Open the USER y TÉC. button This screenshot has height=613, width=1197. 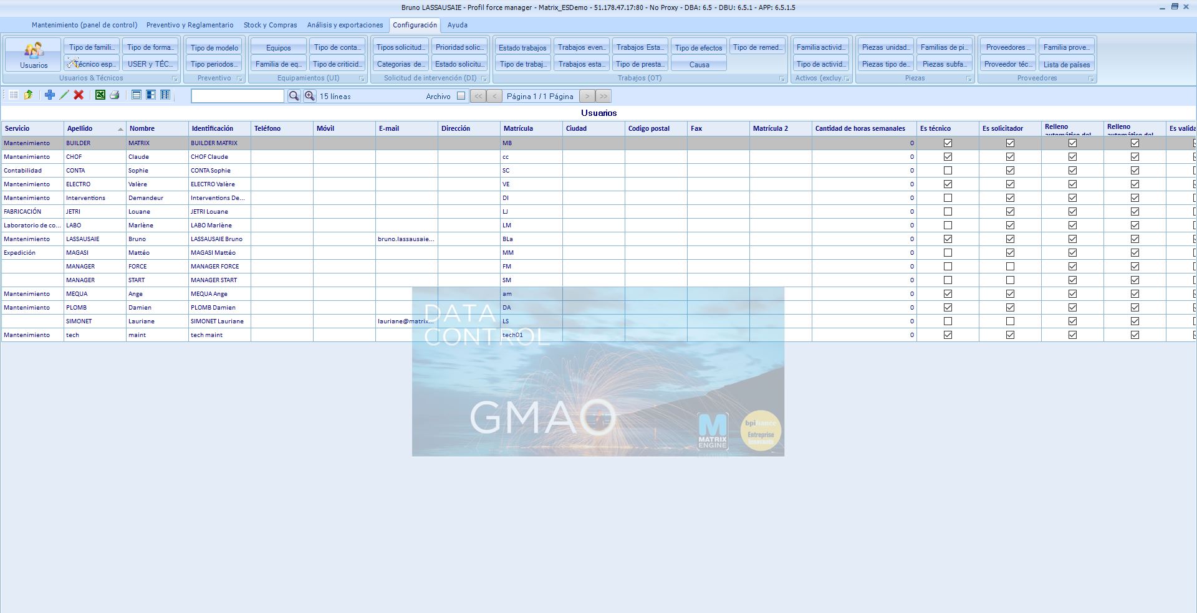tap(150, 64)
